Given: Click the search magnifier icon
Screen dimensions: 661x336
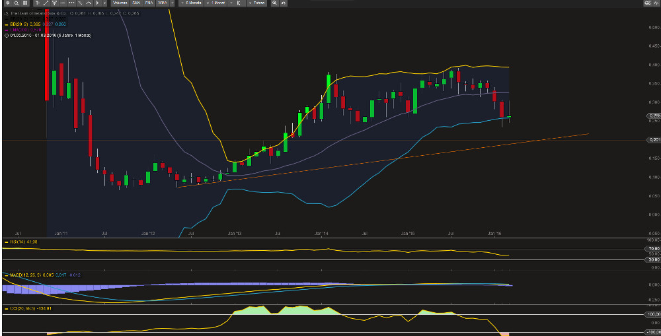Looking at the screenshot, I should (17, 3).
